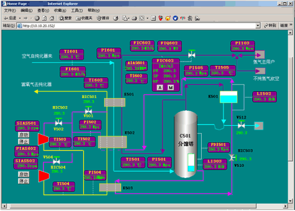The image size is (295, 211).
Task: Click the Stop loading toolbar icon
Action: point(37,18)
